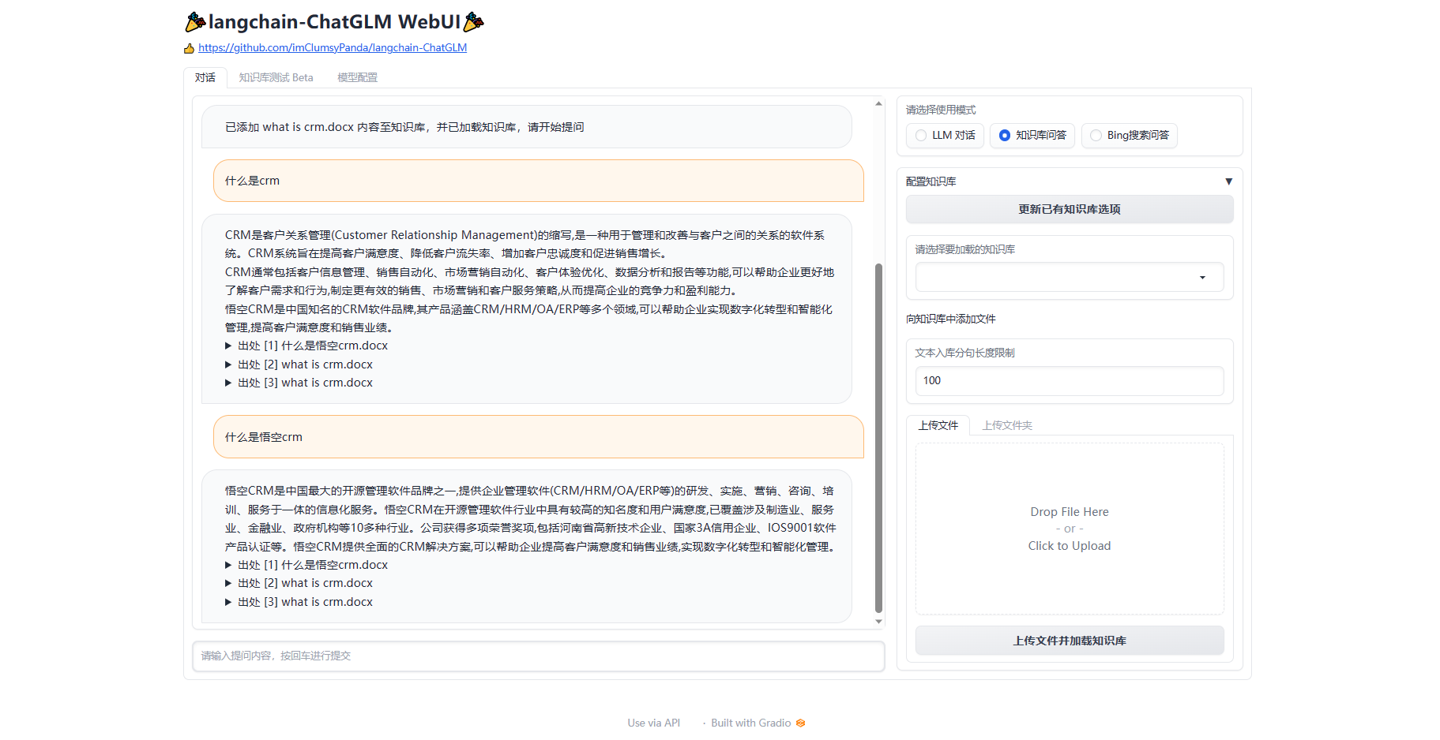The image size is (1440, 740).
Task: Click the 请选择使用模式 label
Action: point(941,110)
